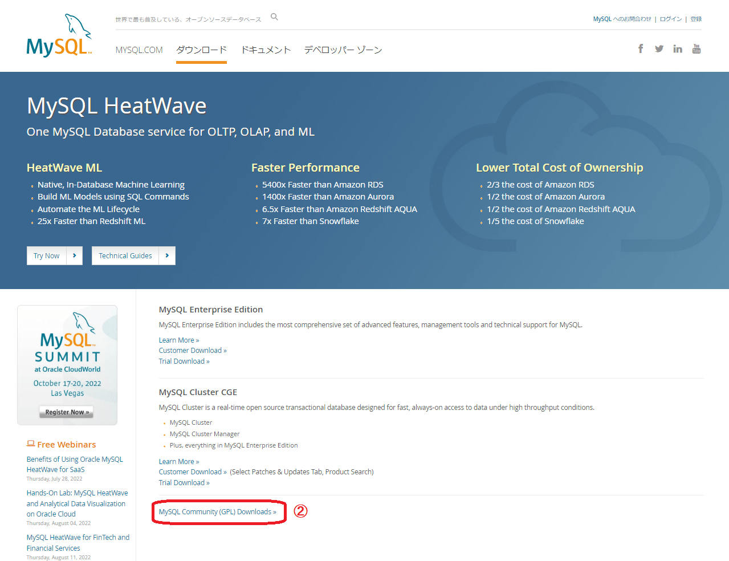Click 'Thursday, August 04, 2022' webinar date
Screen dimensions: 729x561
pyautogui.click(x=59, y=523)
